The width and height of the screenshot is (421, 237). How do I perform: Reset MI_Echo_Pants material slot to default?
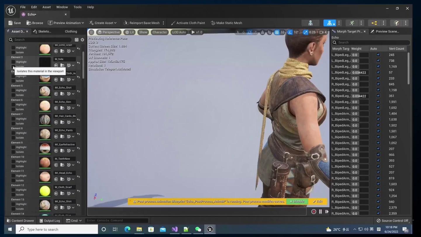(x=78, y=134)
